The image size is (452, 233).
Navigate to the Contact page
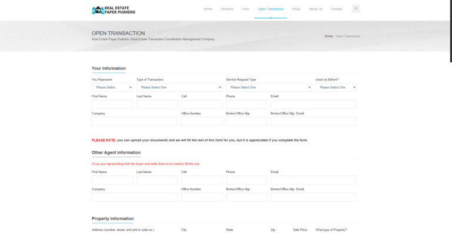click(336, 9)
